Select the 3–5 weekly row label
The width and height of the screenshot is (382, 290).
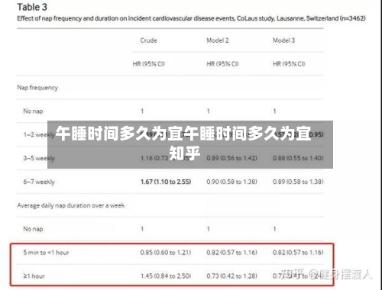tap(39, 158)
